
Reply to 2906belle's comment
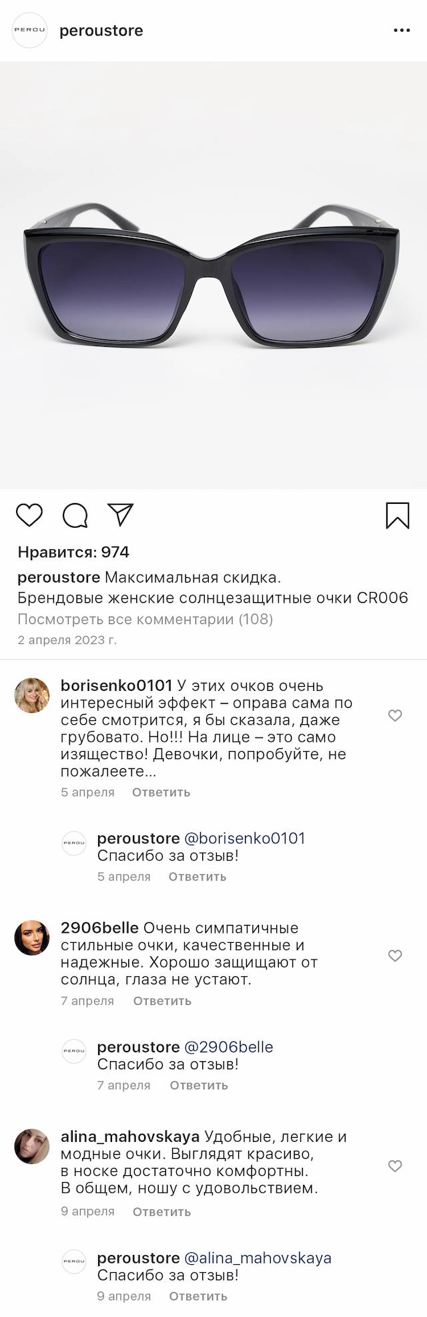[x=162, y=1001]
